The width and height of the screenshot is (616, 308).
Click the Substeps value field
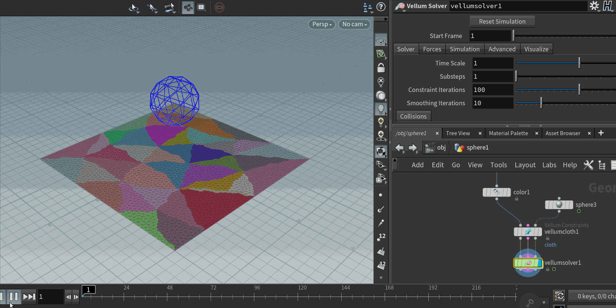pyautogui.click(x=493, y=76)
